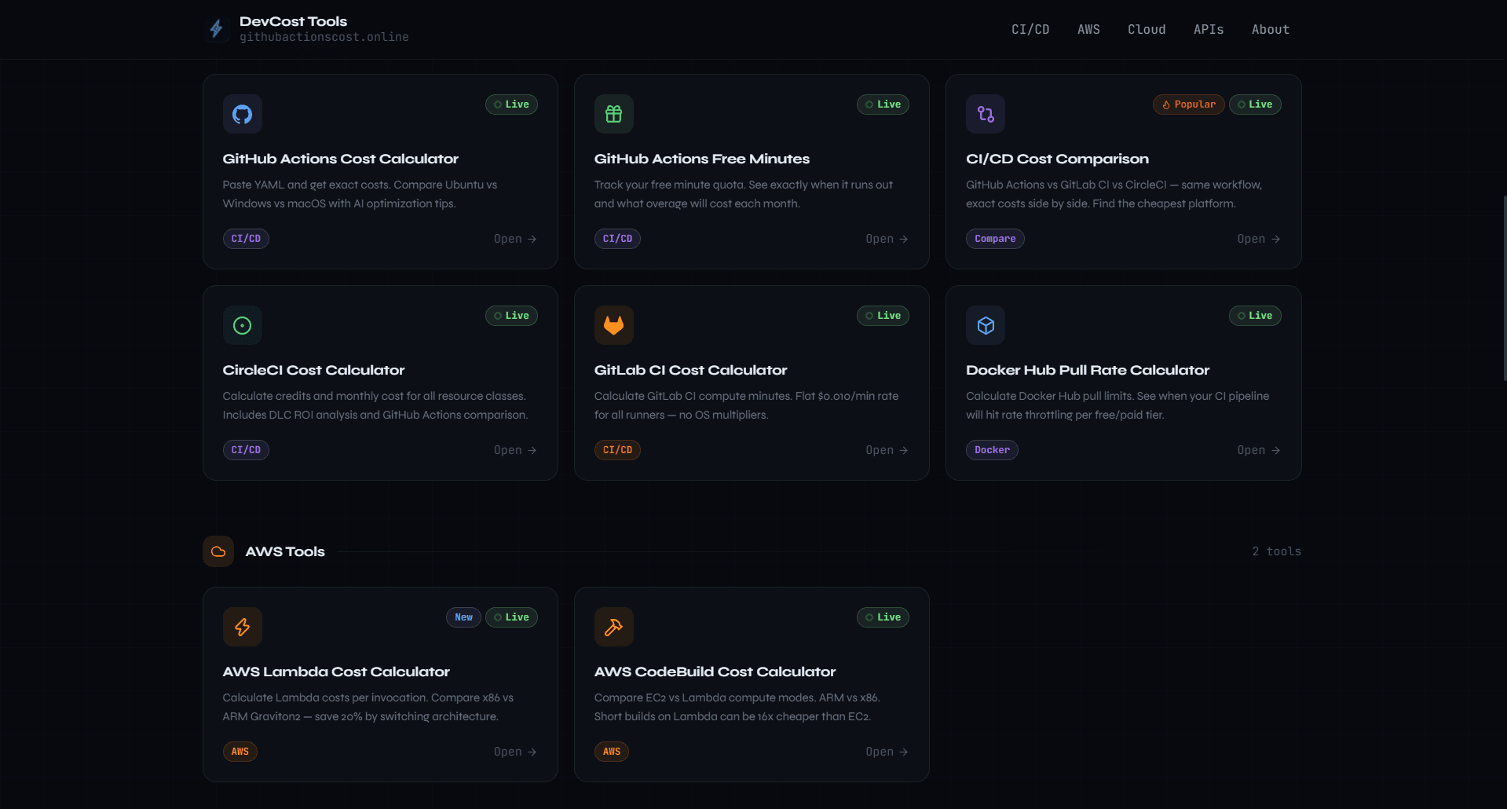Click the "2 tools" count label

[1277, 551]
